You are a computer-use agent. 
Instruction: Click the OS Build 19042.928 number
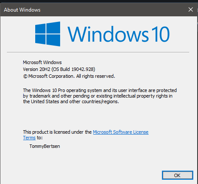(x=83, y=69)
